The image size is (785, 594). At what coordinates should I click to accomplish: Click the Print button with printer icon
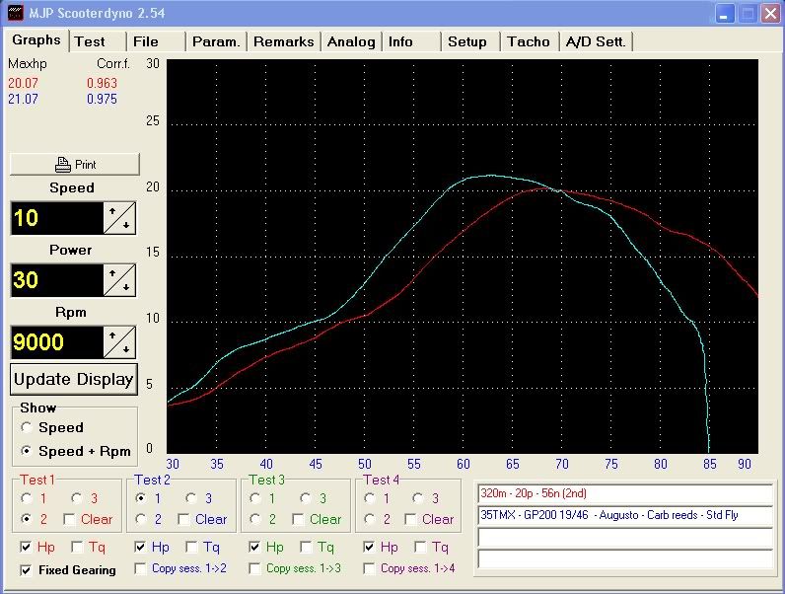[75, 164]
